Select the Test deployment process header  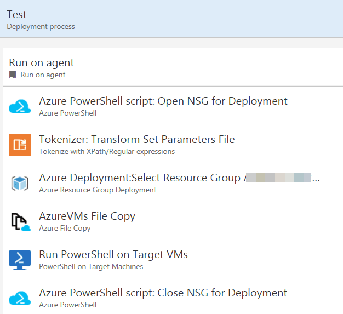(171, 19)
